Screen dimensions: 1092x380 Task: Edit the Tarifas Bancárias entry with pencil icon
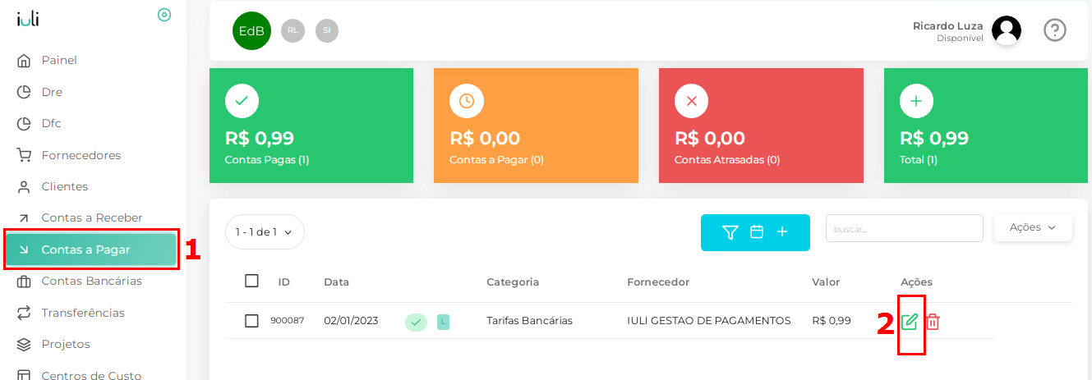910,322
